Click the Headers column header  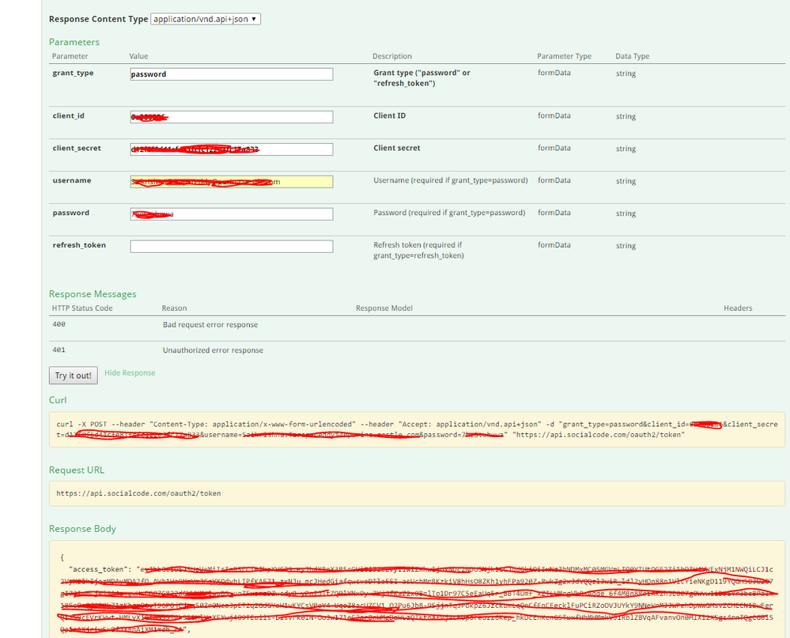737,308
